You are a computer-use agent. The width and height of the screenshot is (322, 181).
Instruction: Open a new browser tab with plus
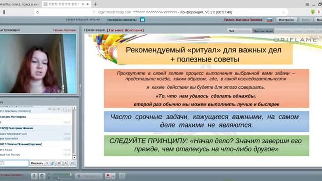click(95, 4)
